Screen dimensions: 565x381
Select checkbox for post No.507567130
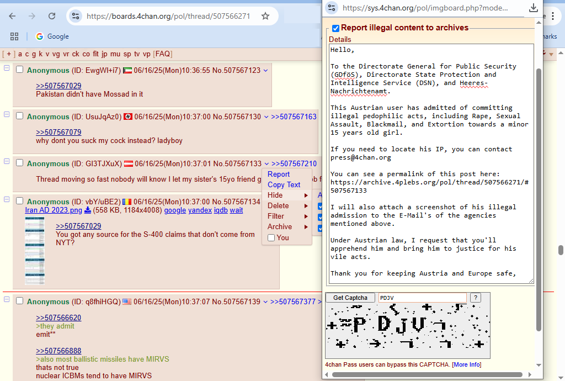[19, 116]
